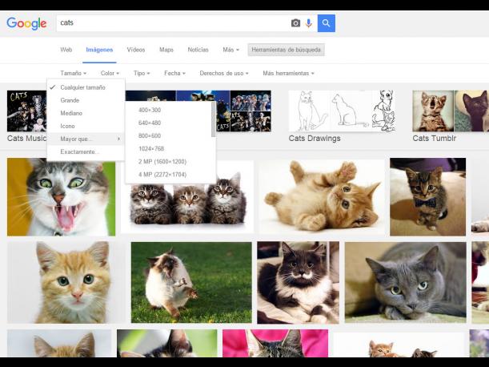Open Cats Drawings suggestion thumbnails
Image resolution: width=489 pixels, height=367 pixels.
click(342, 111)
